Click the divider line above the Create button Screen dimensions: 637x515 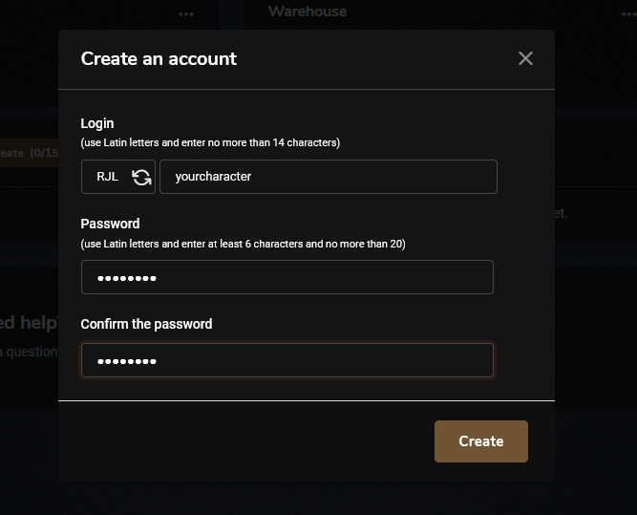click(x=306, y=400)
